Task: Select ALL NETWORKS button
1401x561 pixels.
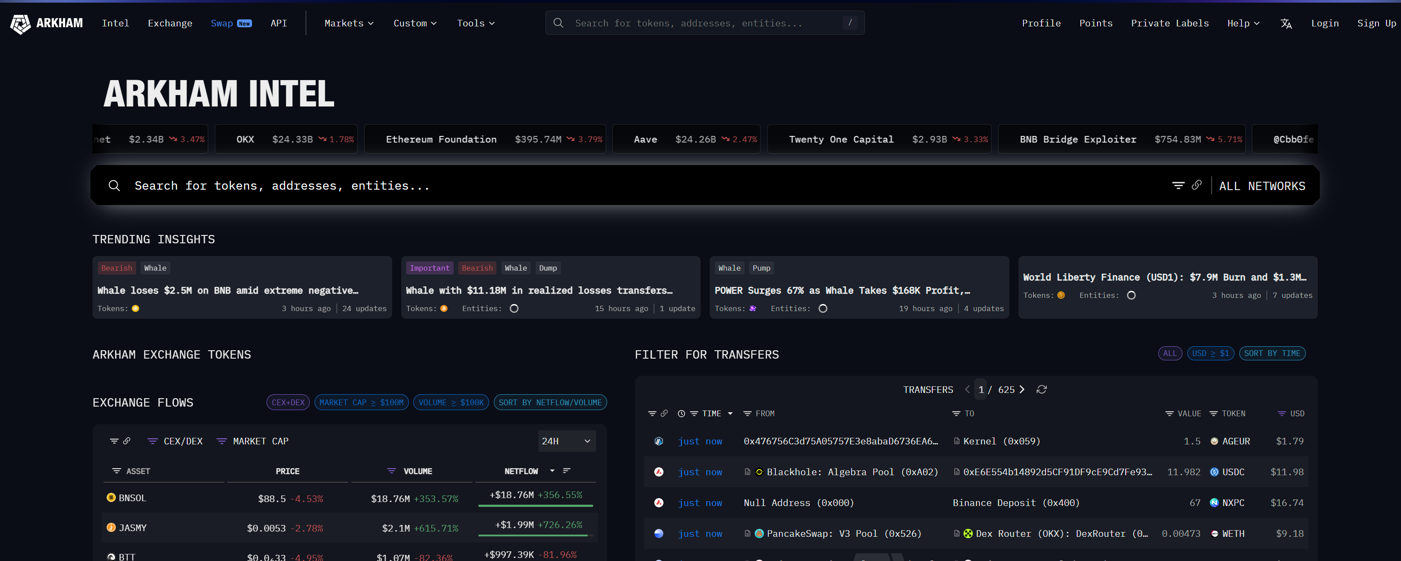Action: [1262, 186]
